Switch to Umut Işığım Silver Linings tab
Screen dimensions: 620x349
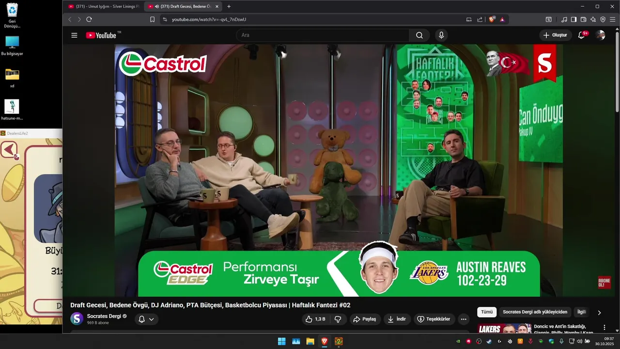[x=104, y=6]
